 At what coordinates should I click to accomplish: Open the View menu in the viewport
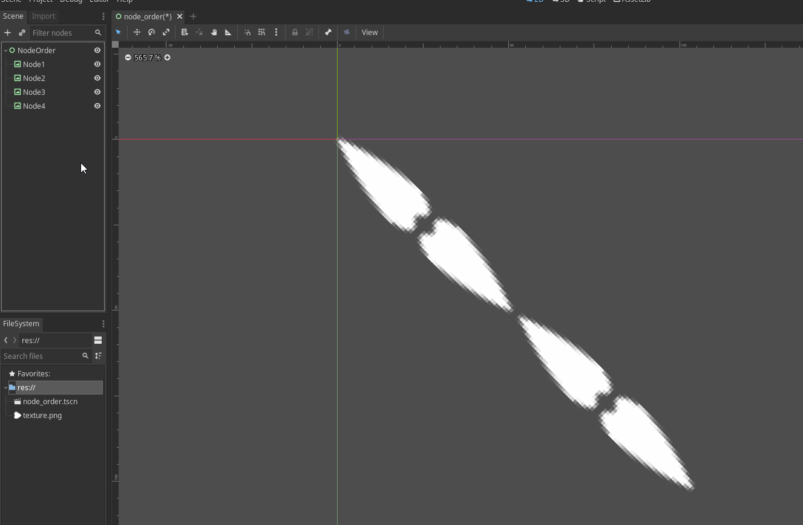click(x=369, y=32)
